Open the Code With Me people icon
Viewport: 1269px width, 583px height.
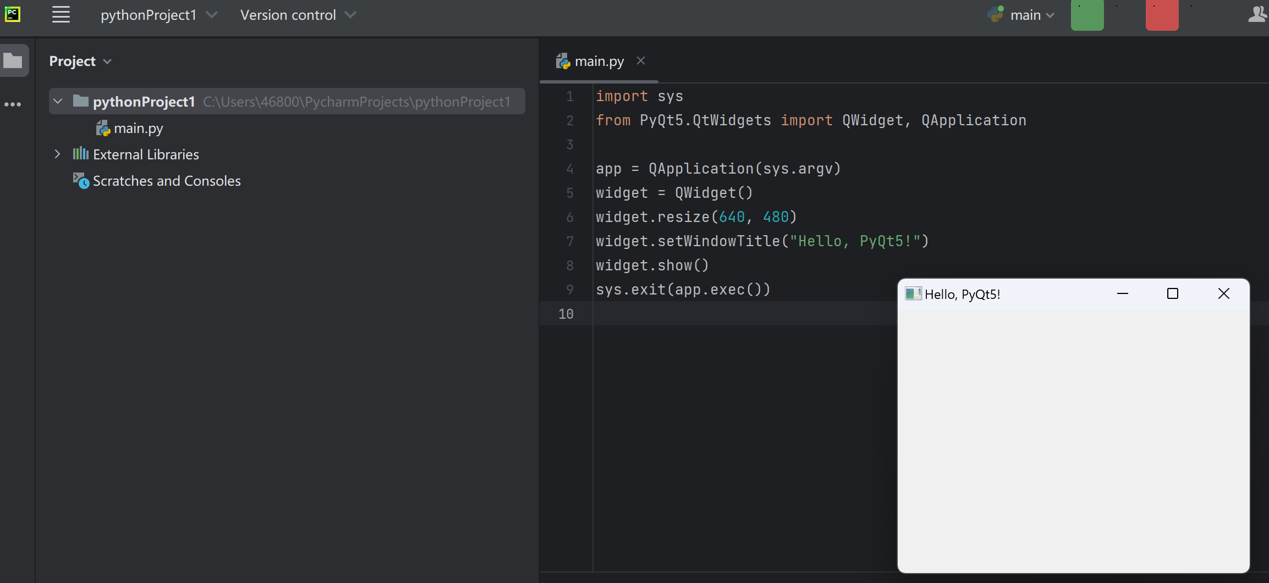tap(1257, 15)
